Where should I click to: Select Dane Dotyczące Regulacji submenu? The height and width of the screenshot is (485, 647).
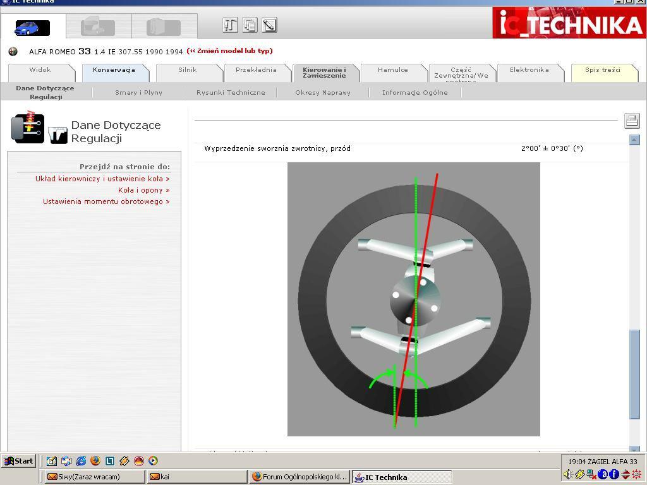(45, 92)
